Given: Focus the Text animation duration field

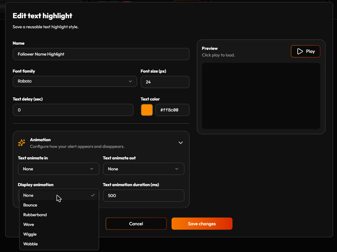Looking at the screenshot, I should coord(143,196).
